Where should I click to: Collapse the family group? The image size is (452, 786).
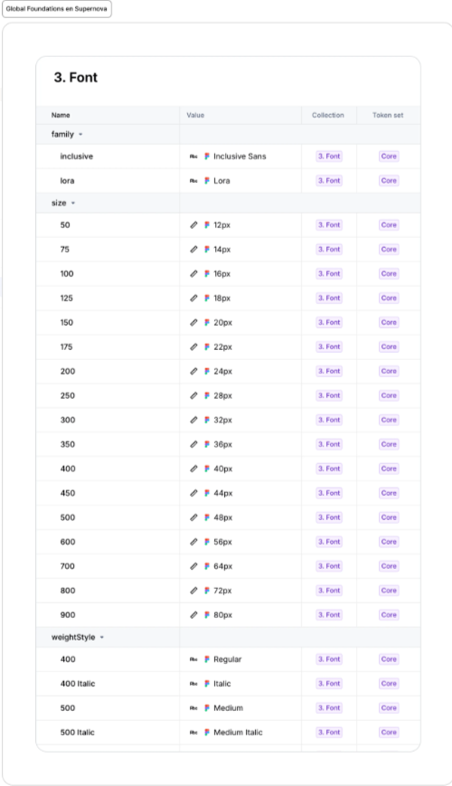(80, 135)
